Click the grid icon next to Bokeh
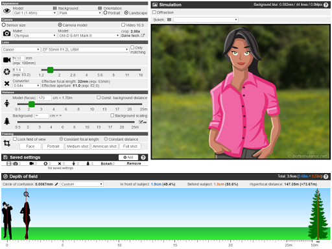The height and width of the screenshot is (249, 332). click(169, 19)
